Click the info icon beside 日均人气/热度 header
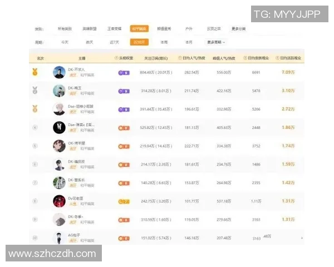Screen dimensions: 334x267 tap(180, 58)
